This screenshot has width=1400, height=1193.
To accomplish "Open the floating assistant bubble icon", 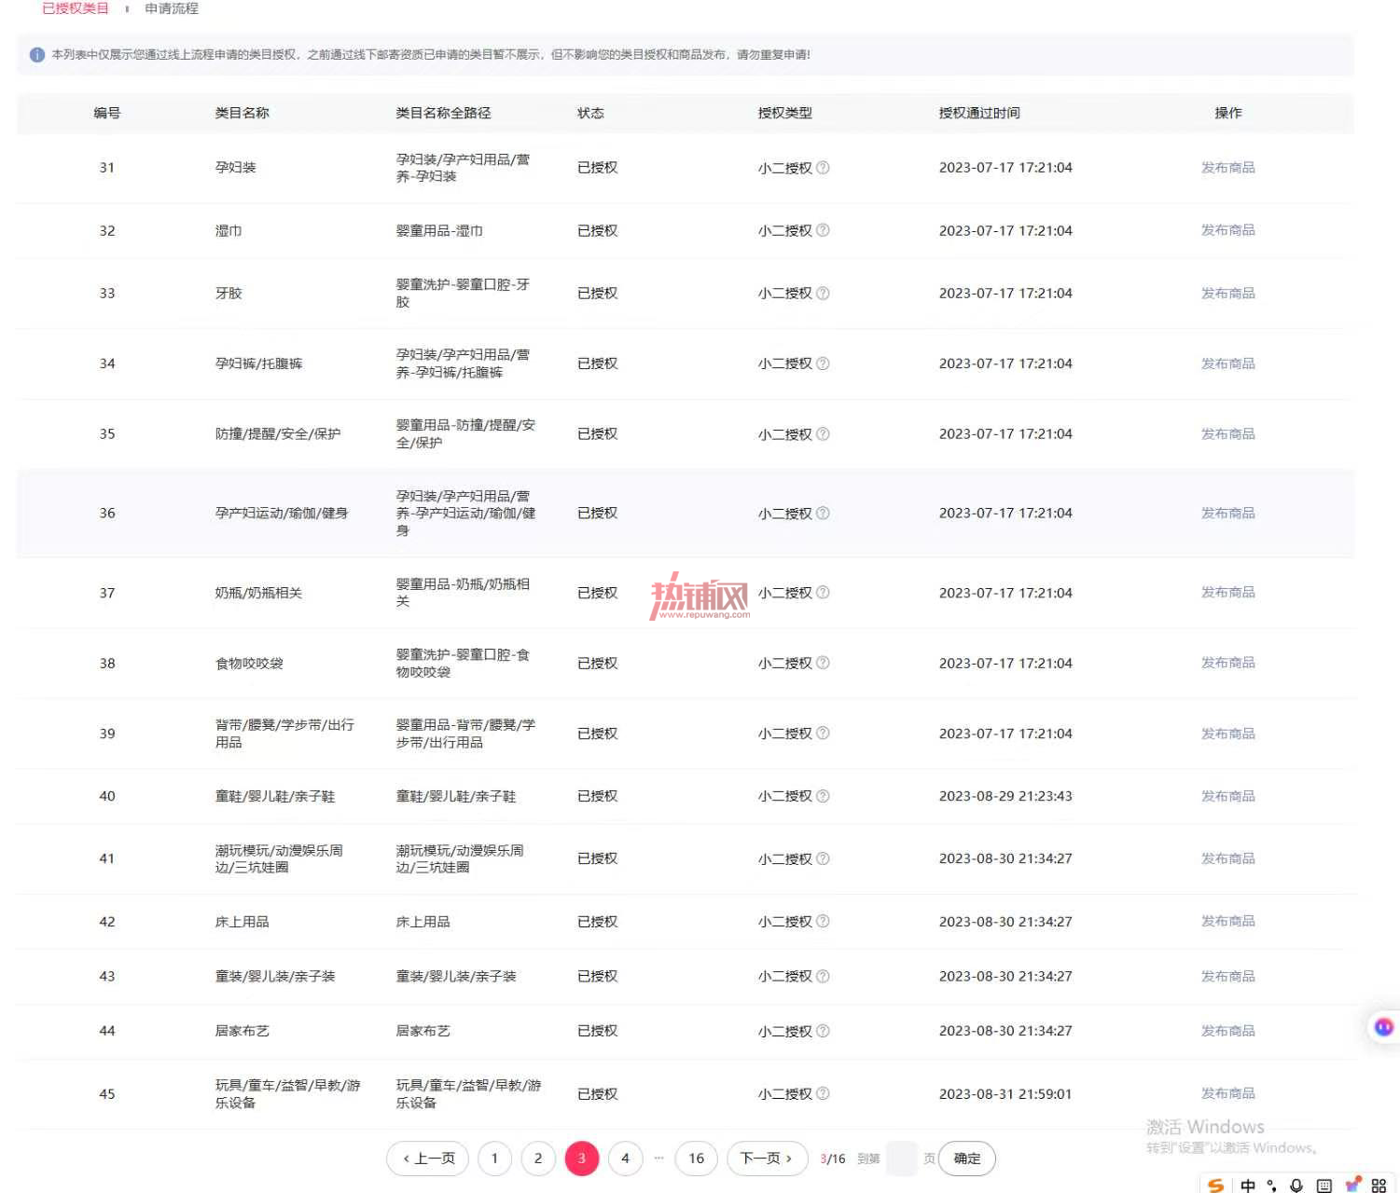I will (1383, 1026).
